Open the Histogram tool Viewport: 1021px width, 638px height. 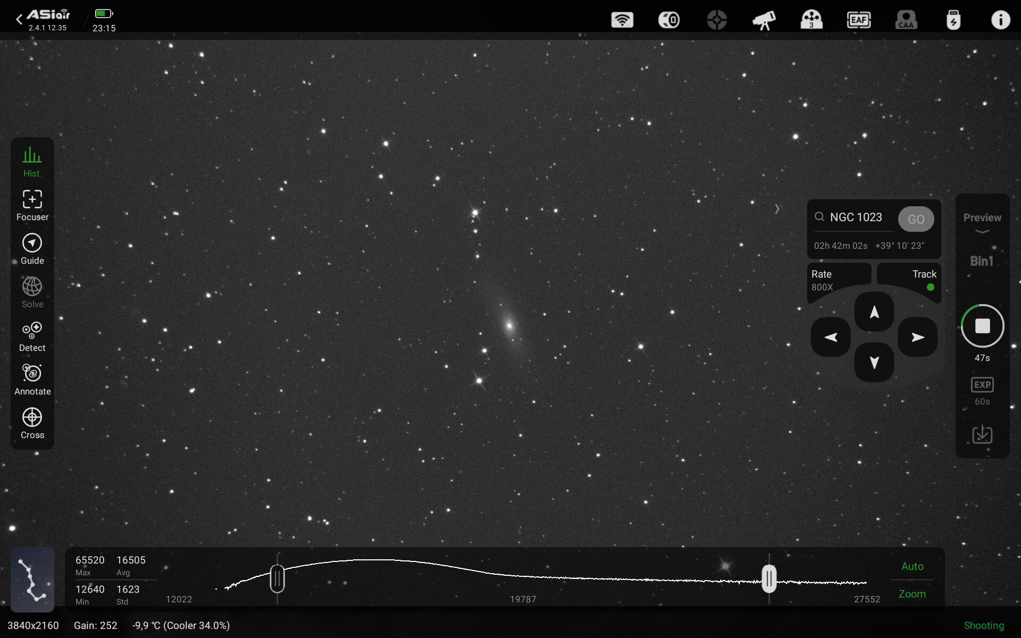click(32, 162)
